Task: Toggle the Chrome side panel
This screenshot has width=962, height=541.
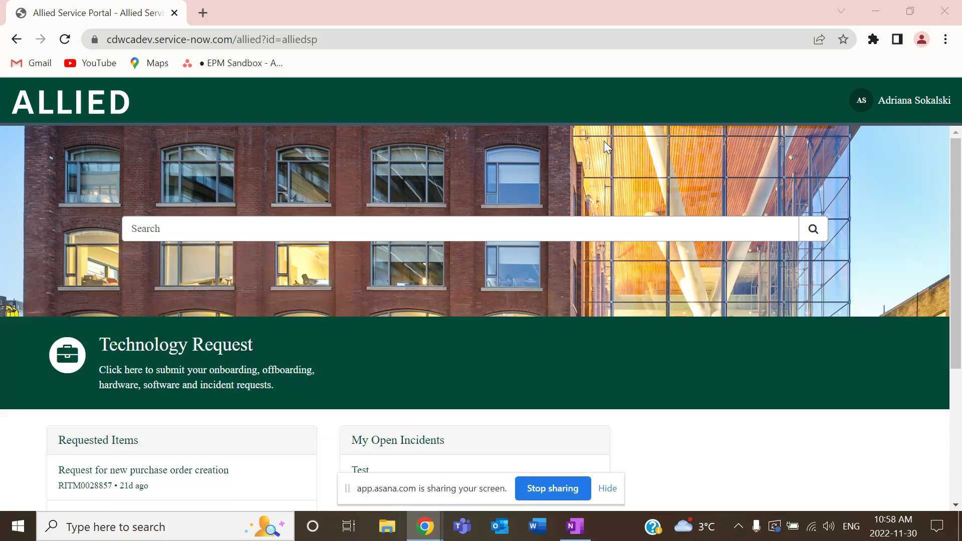Action: [897, 39]
